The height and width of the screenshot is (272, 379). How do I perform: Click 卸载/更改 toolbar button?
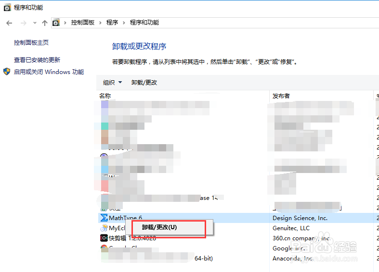144,83
